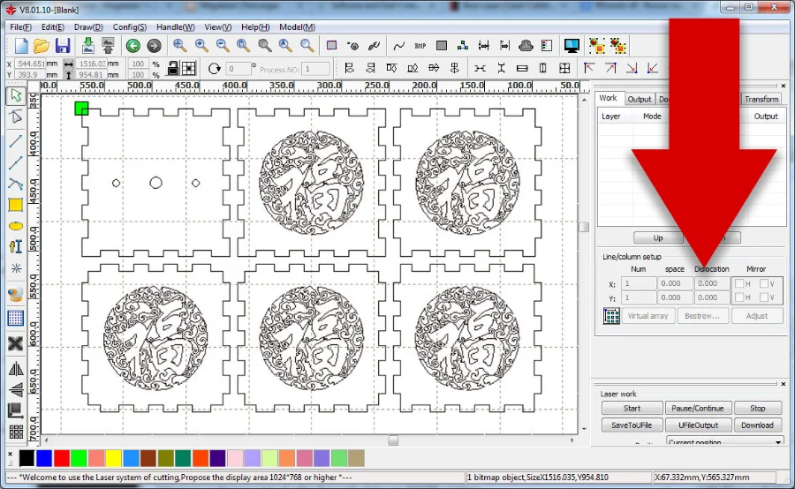Click the lock aspect ratio padlock icon

pyautogui.click(x=173, y=68)
